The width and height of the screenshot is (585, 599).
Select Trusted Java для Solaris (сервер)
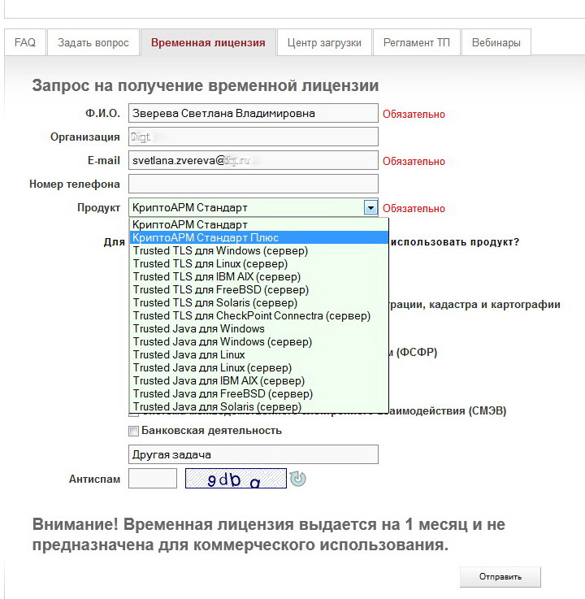click(259, 406)
